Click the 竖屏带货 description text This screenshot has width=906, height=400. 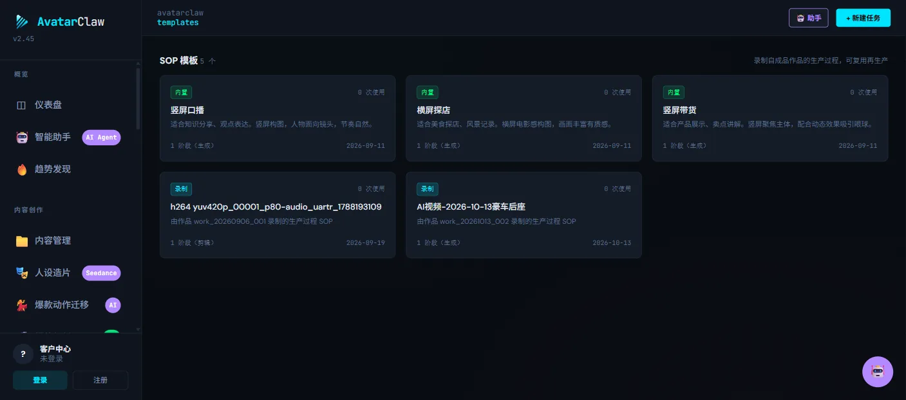(x=768, y=124)
